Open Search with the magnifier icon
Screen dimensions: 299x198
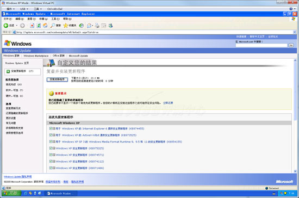53,26
